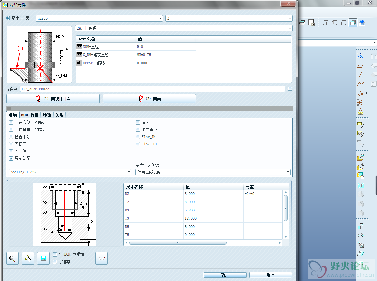Click view manager icon in main window
This screenshot has height=281, width=377.
coord(312,23)
